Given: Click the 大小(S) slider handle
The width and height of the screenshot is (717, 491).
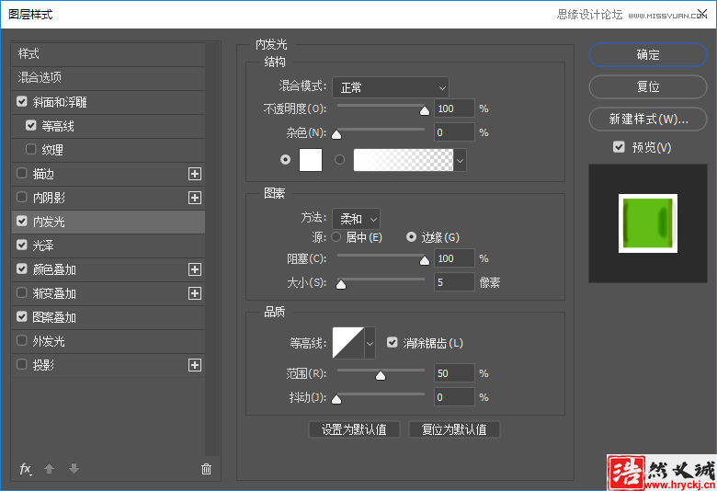Looking at the screenshot, I should tap(341, 285).
